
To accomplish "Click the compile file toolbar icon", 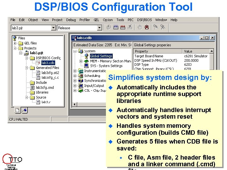I will click(109, 27).
